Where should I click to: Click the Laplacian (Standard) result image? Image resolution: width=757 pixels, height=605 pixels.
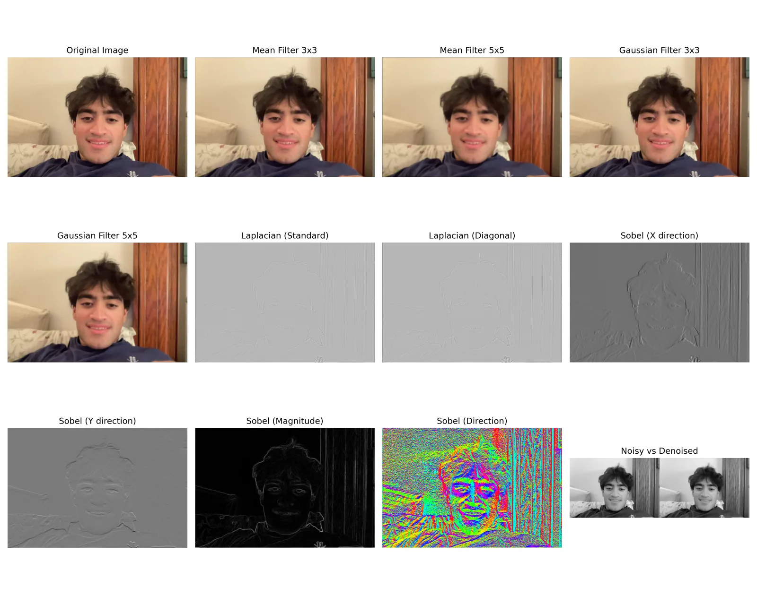coord(285,302)
